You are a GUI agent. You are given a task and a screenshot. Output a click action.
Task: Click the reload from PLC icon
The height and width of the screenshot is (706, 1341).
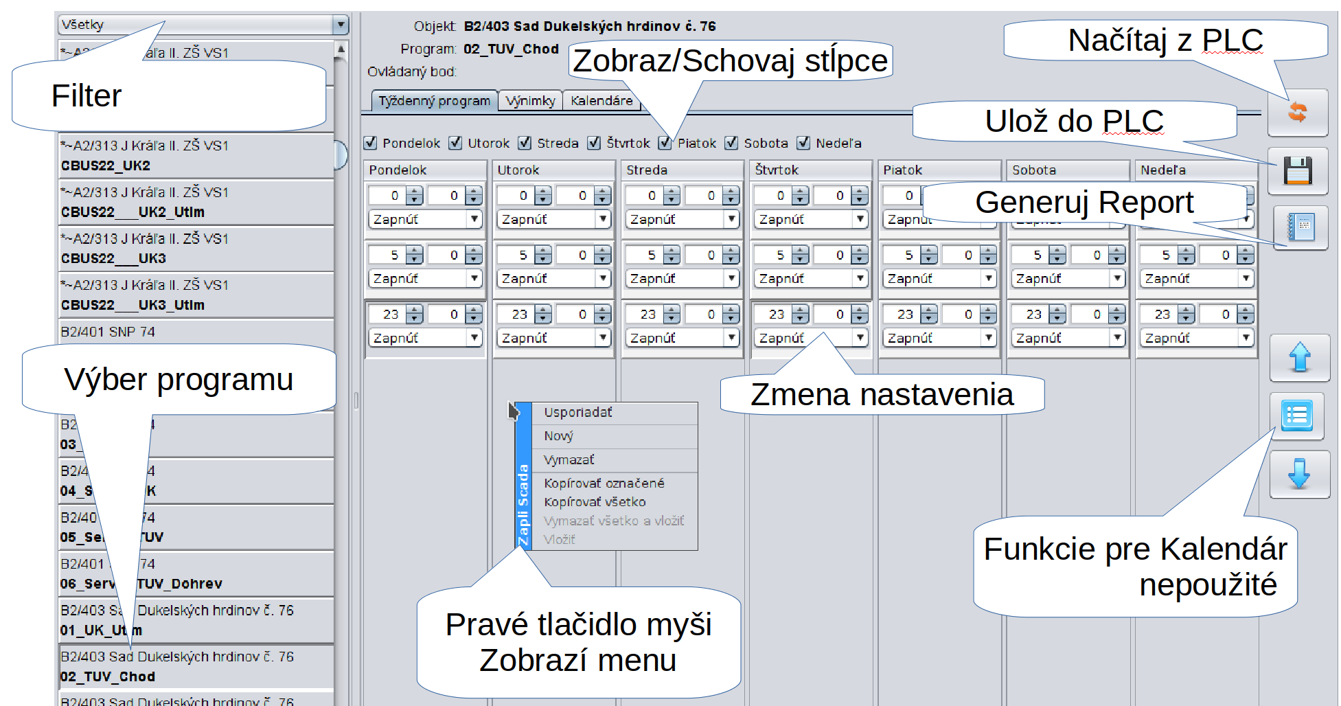click(x=1297, y=112)
